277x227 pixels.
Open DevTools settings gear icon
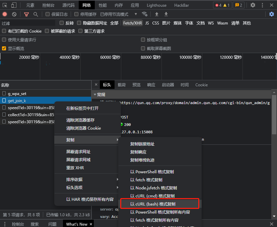[253, 5]
